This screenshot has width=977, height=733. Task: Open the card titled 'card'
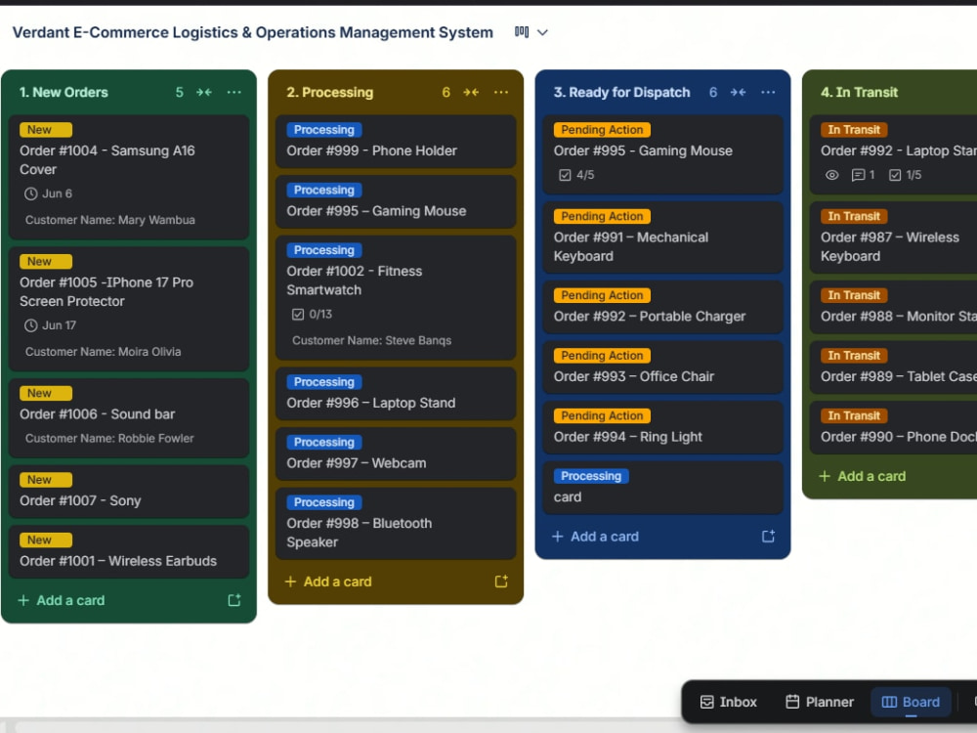pos(663,488)
